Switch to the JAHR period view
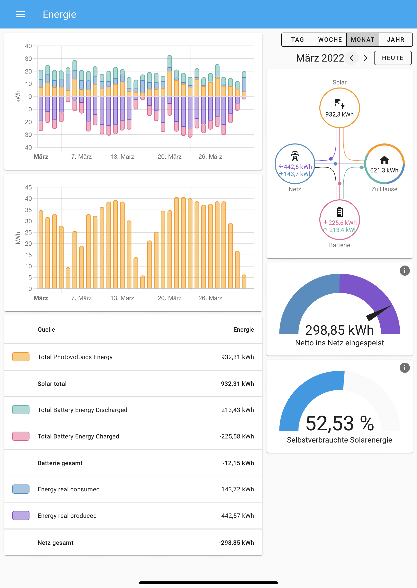 pos(395,39)
